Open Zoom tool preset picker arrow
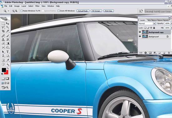This screenshot has height=118, width=172. (8, 11)
